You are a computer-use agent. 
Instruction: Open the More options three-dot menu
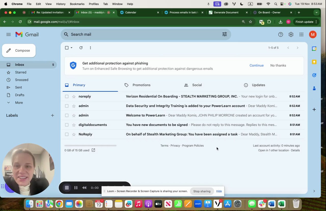pos(90,48)
